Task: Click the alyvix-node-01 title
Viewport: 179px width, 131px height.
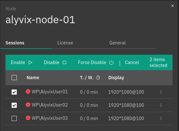Action: pyautogui.click(x=40, y=20)
